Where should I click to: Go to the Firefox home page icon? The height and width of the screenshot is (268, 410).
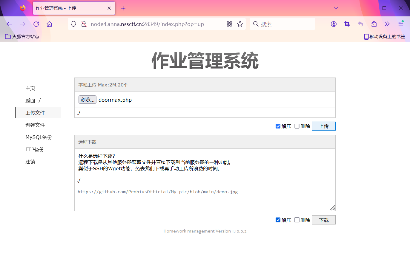tap(49, 24)
